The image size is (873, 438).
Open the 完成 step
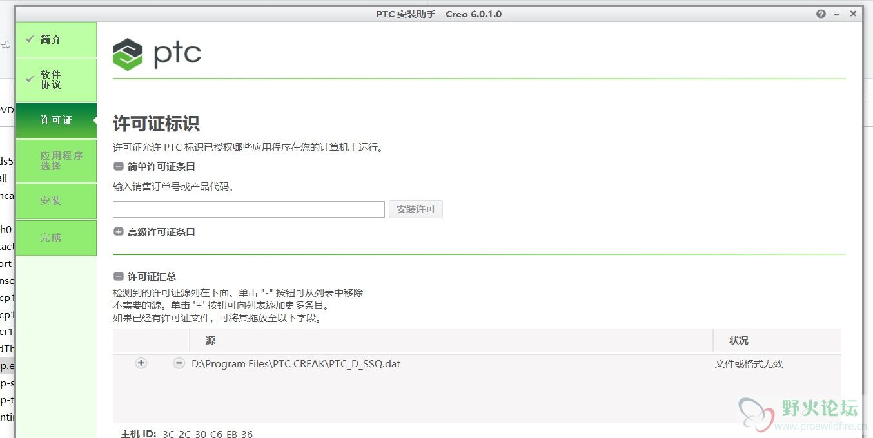[x=56, y=238]
